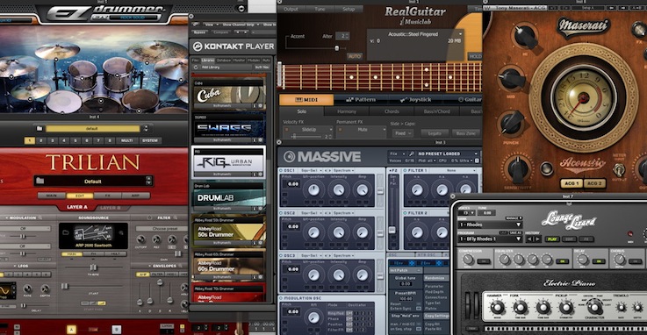Select the RealGuitar Harmony mode tab

pyautogui.click(x=347, y=111)
